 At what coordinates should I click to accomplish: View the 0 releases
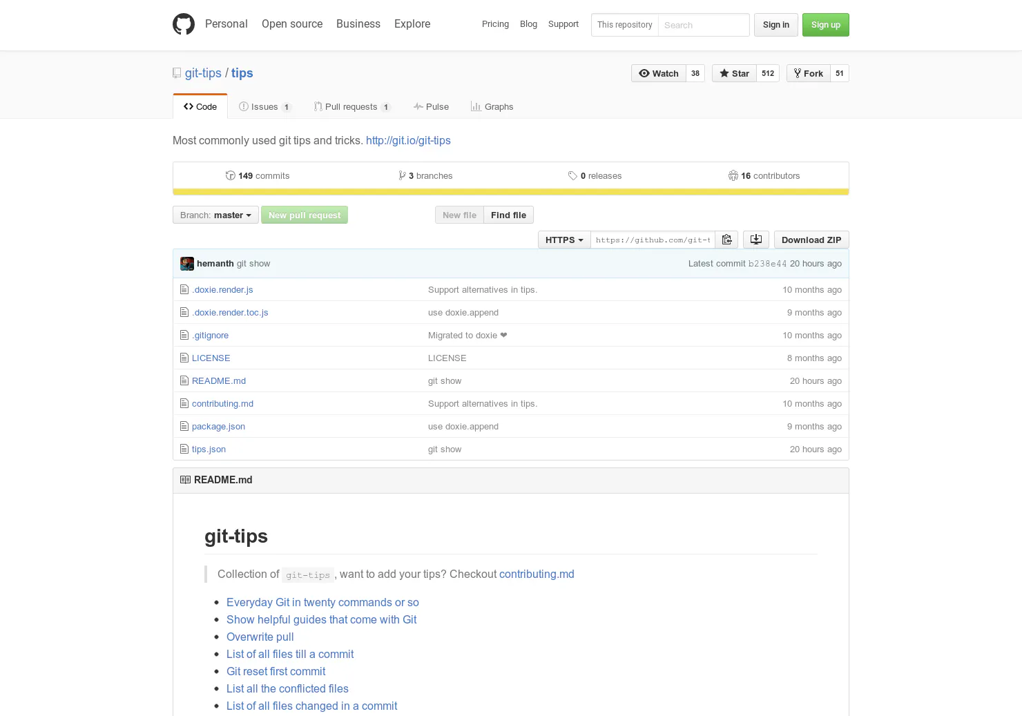(595, 175)
